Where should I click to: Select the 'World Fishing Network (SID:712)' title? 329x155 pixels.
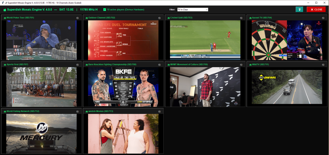point(23,111)
